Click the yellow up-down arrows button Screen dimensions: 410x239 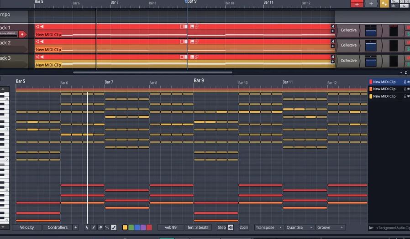click(384, 4)
